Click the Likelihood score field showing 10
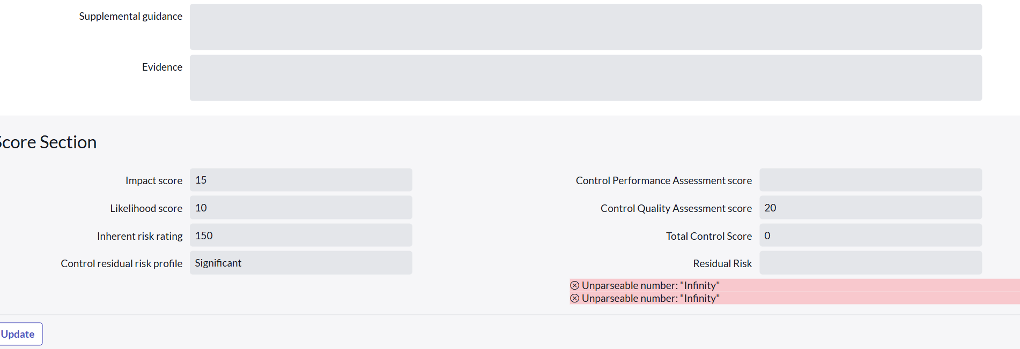This screenshot has width=1020, height=349. (x=300, y=208)
